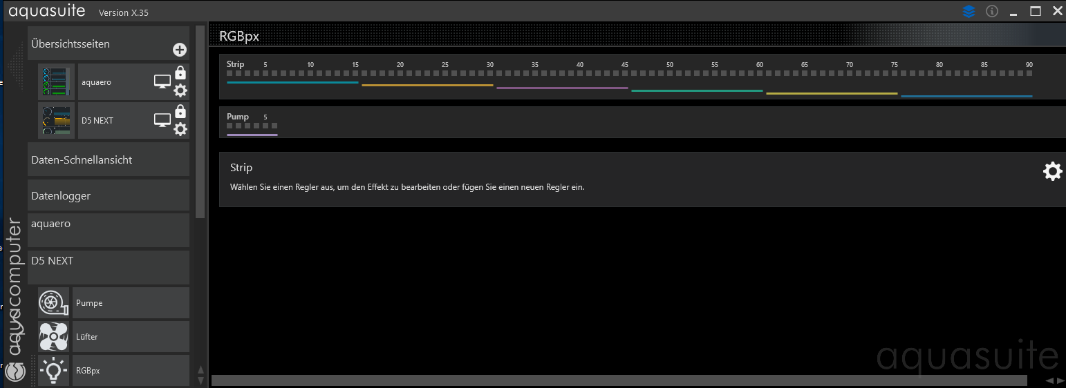Show aquaero page on desktop monitor icon
Image resolution: width=1066 pixels, height=388 pixels.
pos(162,82)
